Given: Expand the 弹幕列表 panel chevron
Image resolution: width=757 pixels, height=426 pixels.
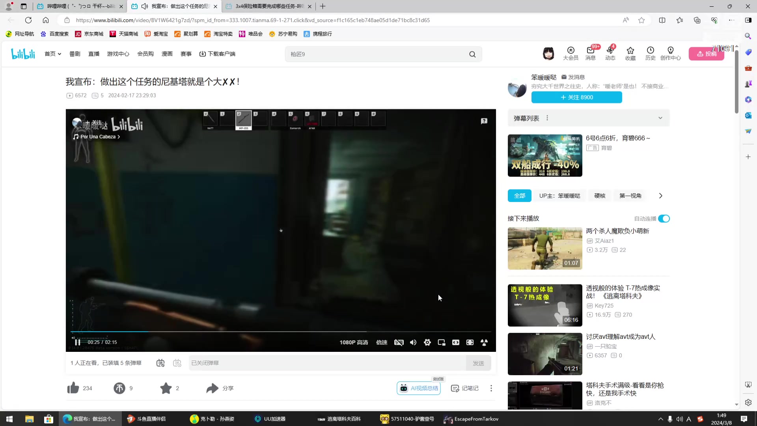Looking at the screenshot, I should [x=660, y=118].
